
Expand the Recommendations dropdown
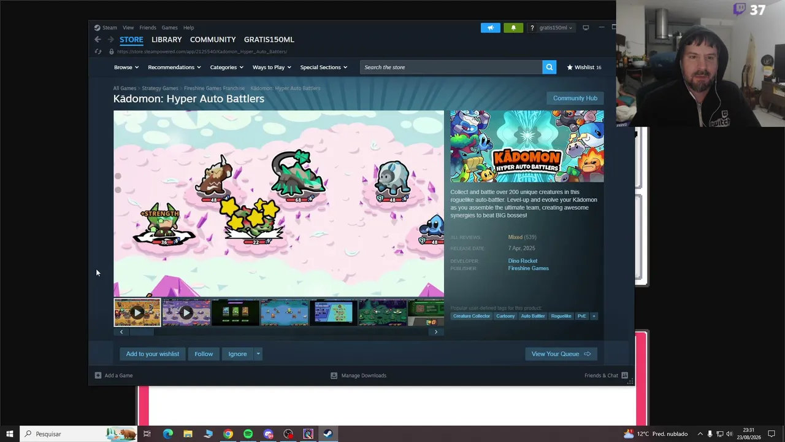[x=174, y=68]
